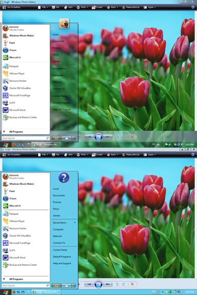
Task: Open Backup and Restore Center in the blue Start menu
Action: pos(26,265)
